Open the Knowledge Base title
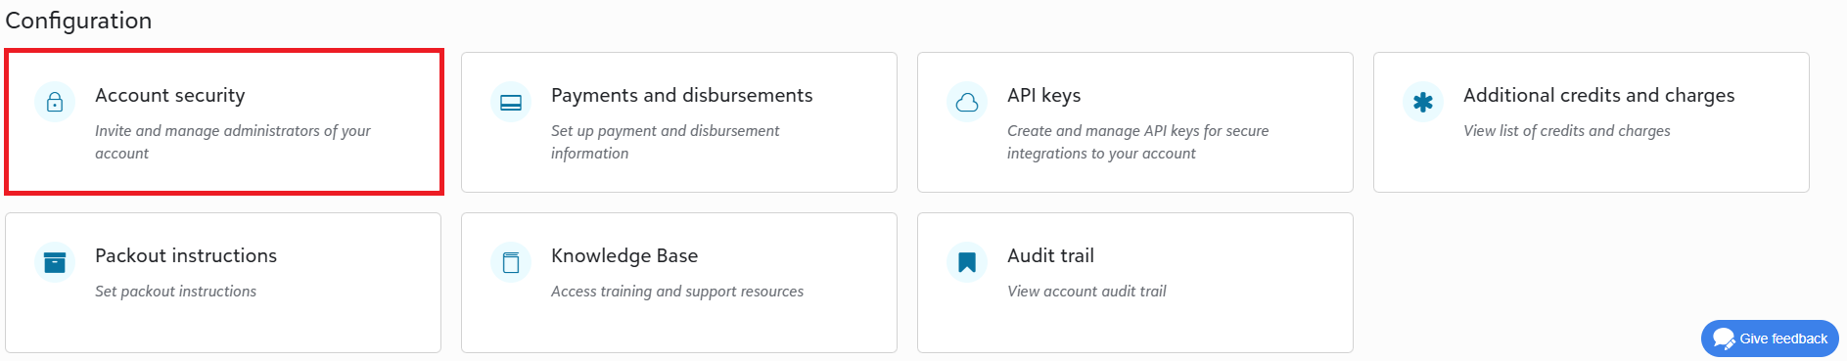This screenshot has height=361, width=1847. coord(624,255)
